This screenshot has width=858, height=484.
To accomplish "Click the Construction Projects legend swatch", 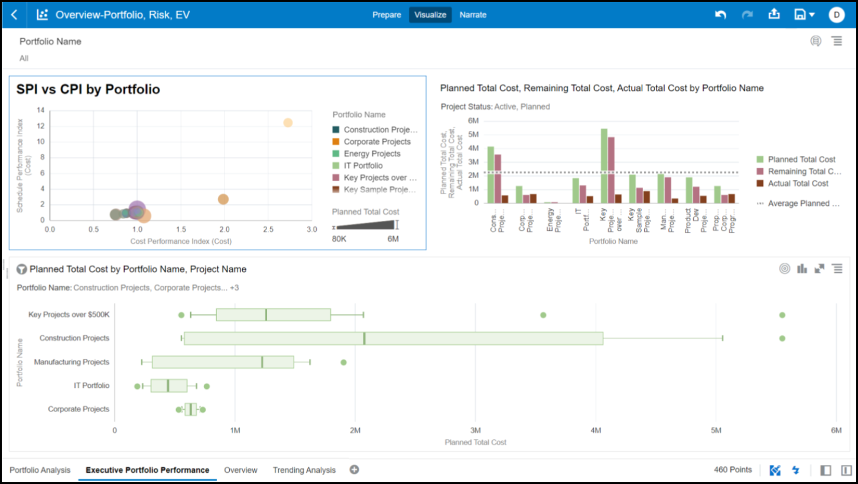I will (x=336, y=130).
